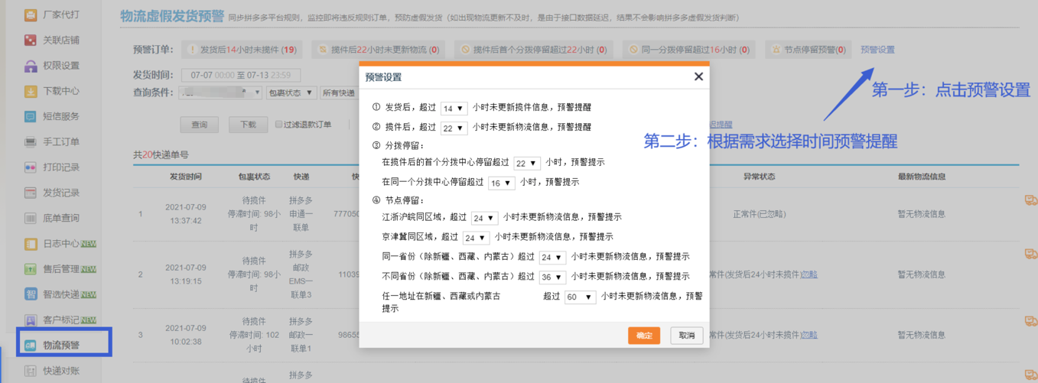Click the 权限设置 lock icon
This screenshot has height=383, width=1038.
[x=31, y=66]
